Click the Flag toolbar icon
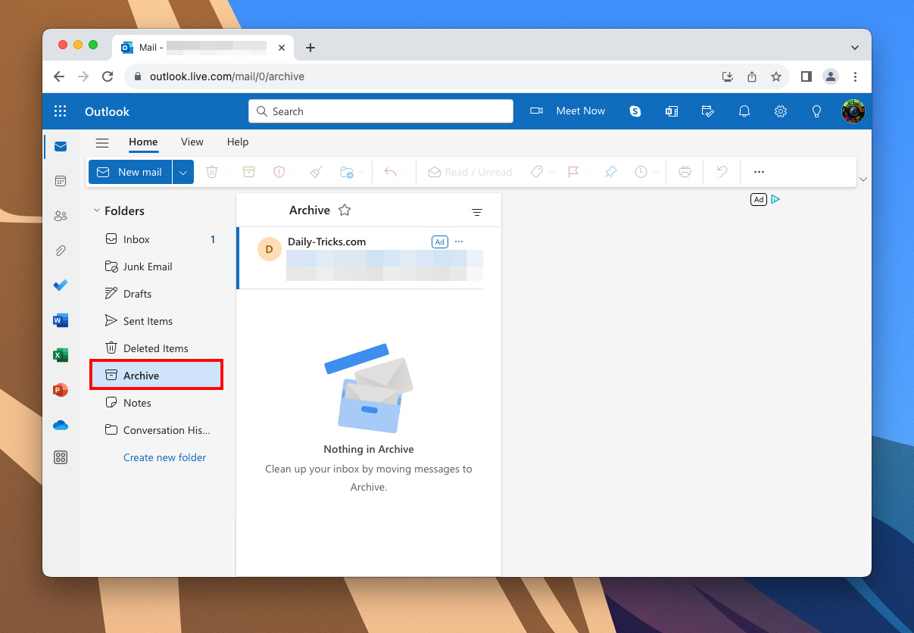This screenshot has height=633, width=914. point(573,172)
